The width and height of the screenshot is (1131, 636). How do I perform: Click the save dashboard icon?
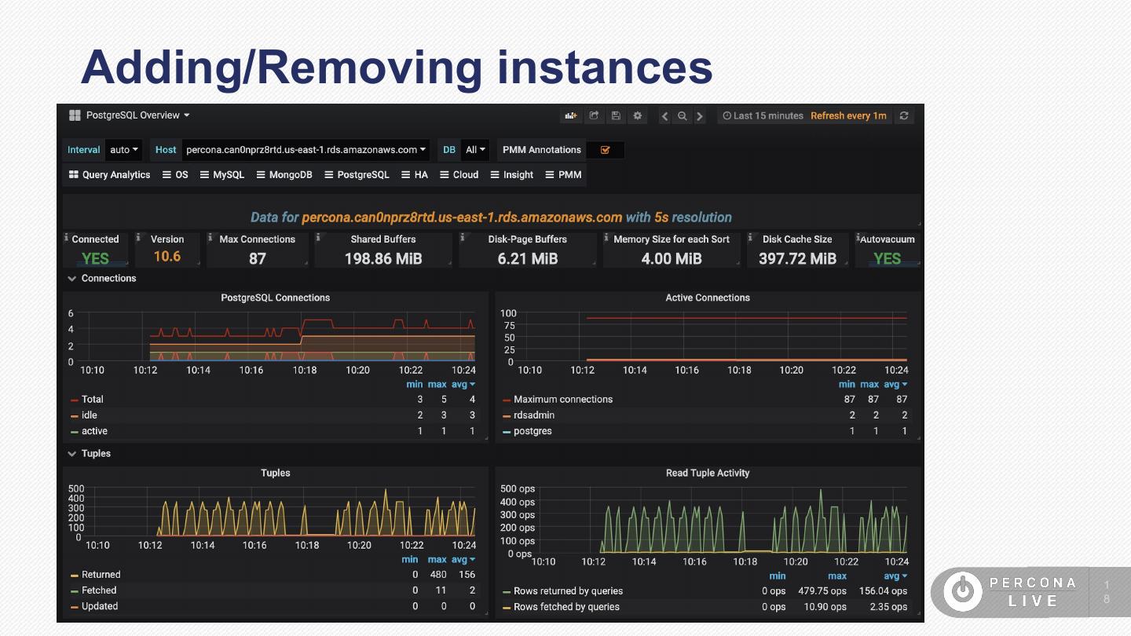(616, 116)
